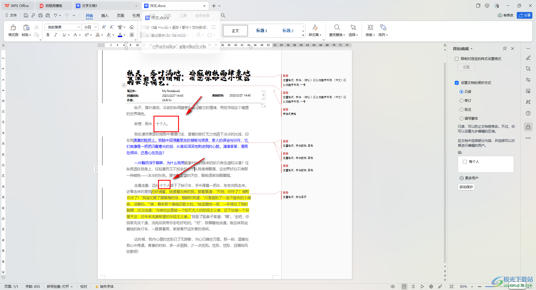Expand the paste options arrow
The image size is (536, 290).
(30, 35)
